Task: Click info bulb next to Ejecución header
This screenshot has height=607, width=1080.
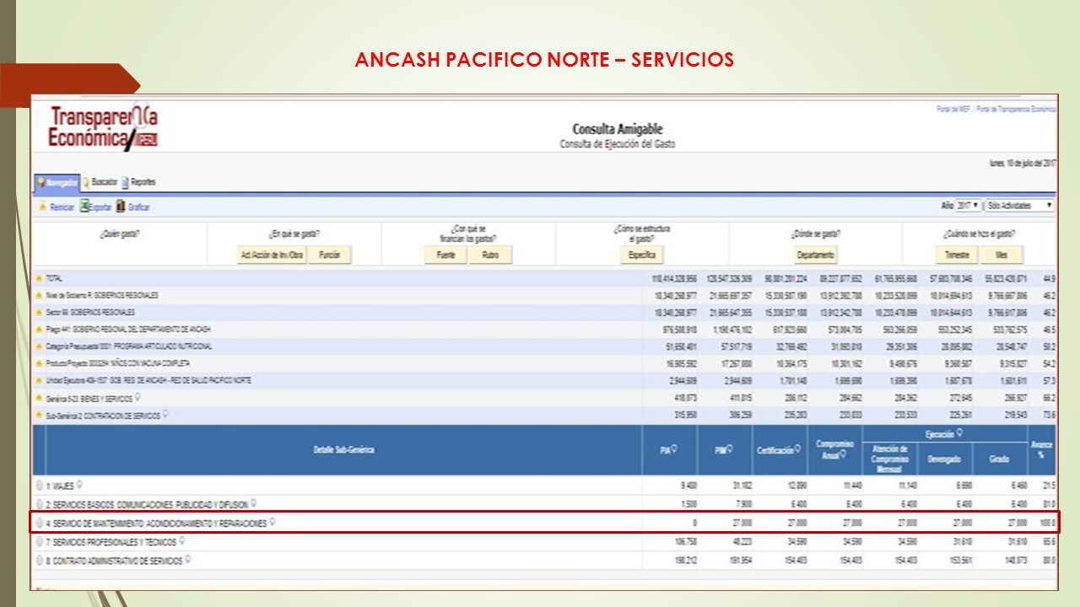Action: 959,433
